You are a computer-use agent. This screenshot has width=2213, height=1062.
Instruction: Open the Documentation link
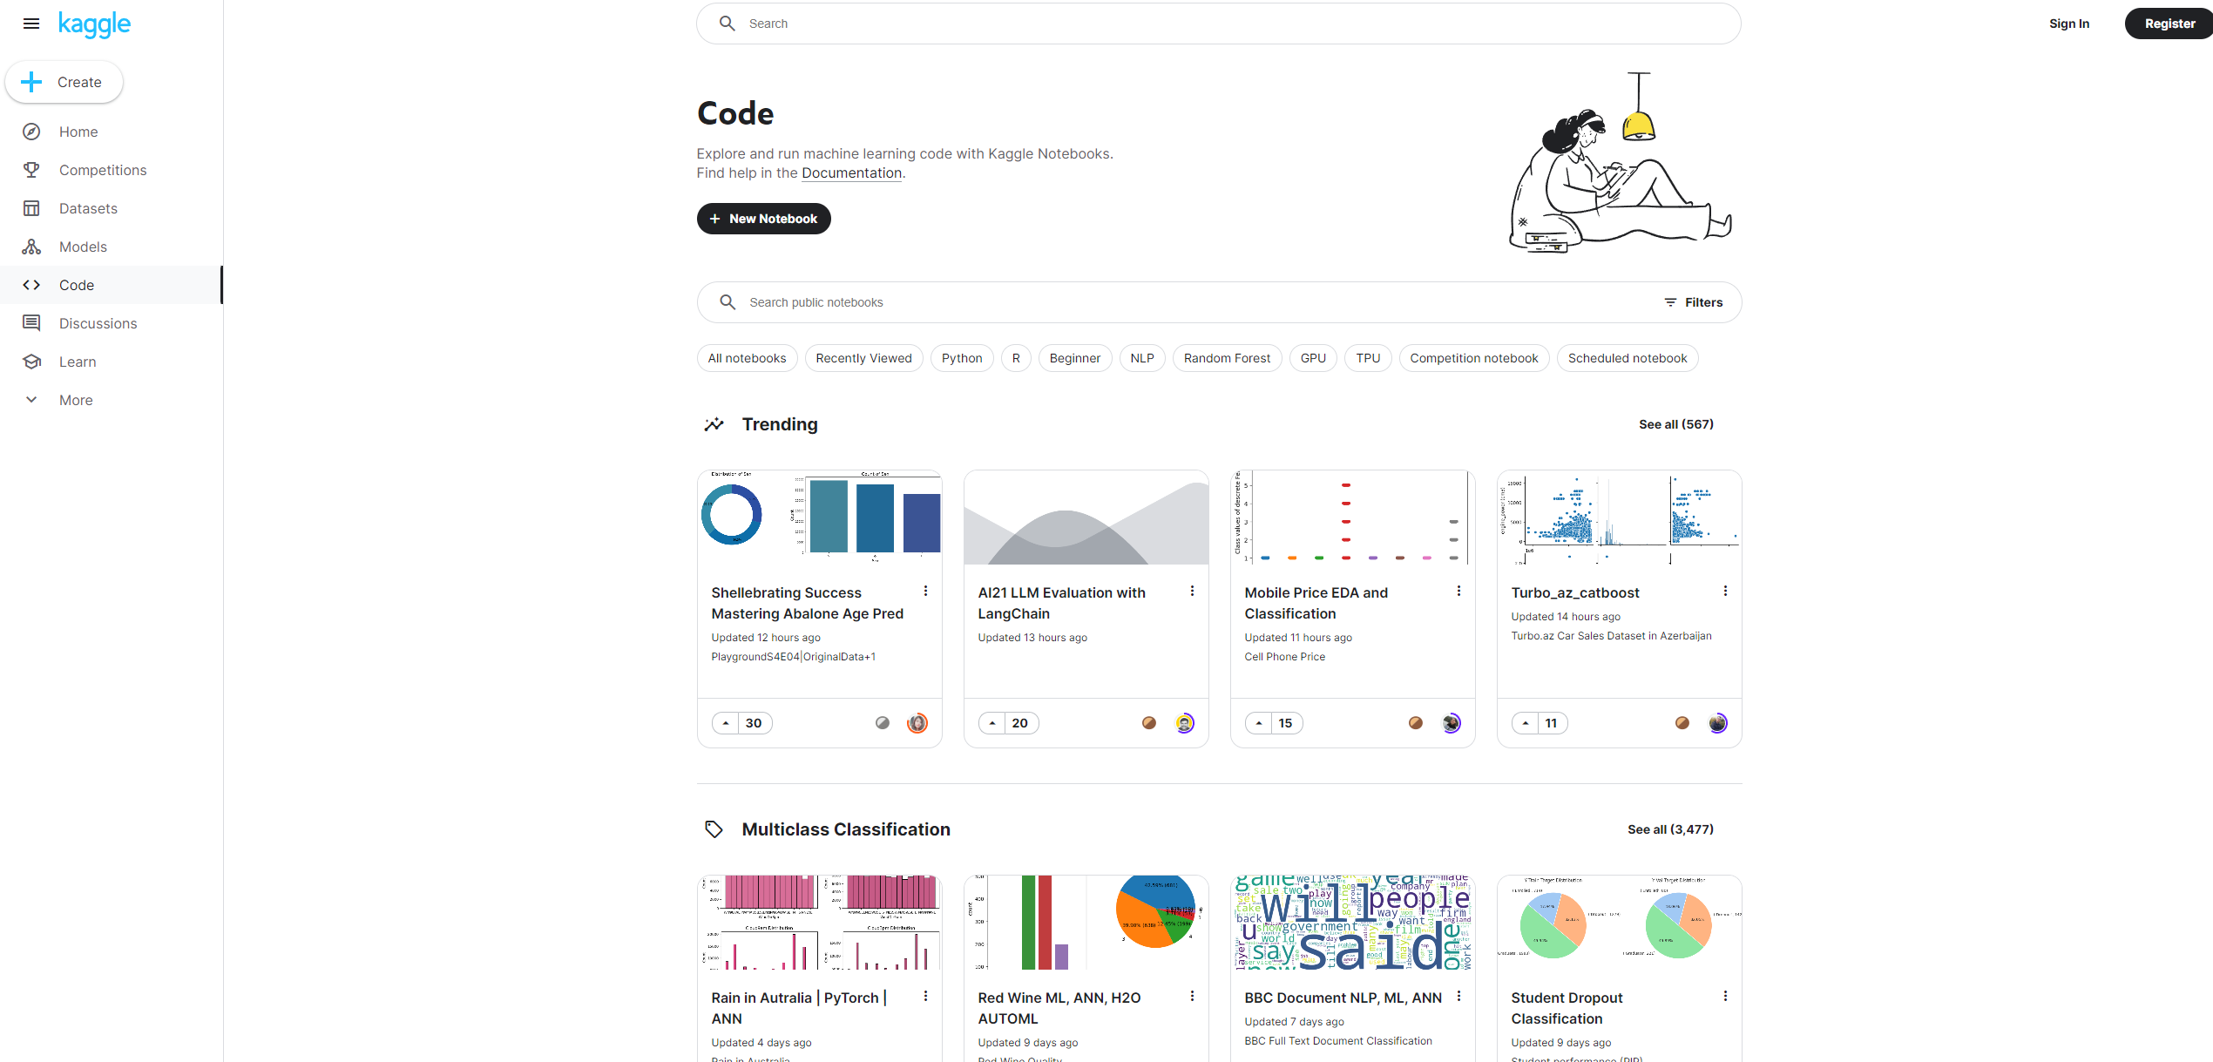pos(851,172)
